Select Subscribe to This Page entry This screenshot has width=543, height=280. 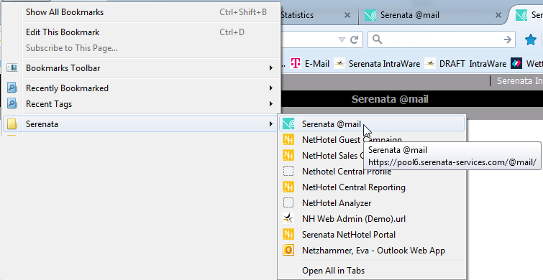pos(141,48)
